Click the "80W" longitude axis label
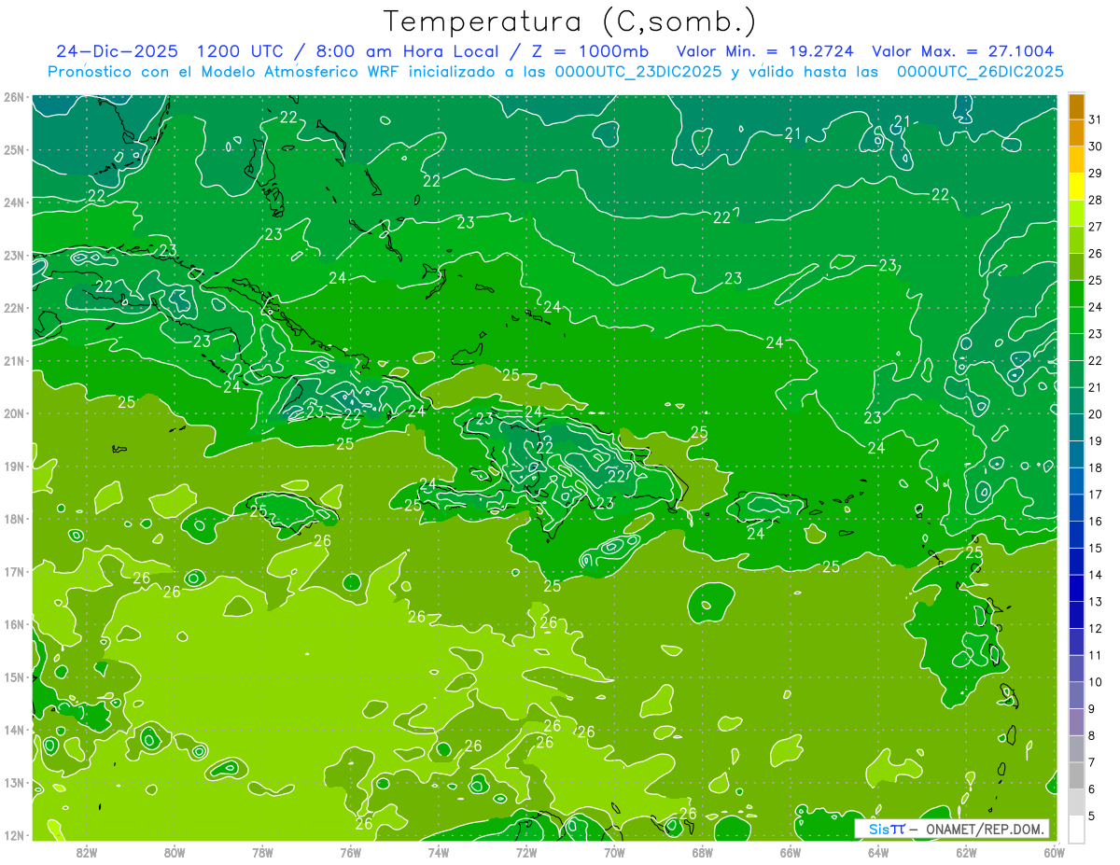Screen dimensions: 1120x865 coord(175,852)
